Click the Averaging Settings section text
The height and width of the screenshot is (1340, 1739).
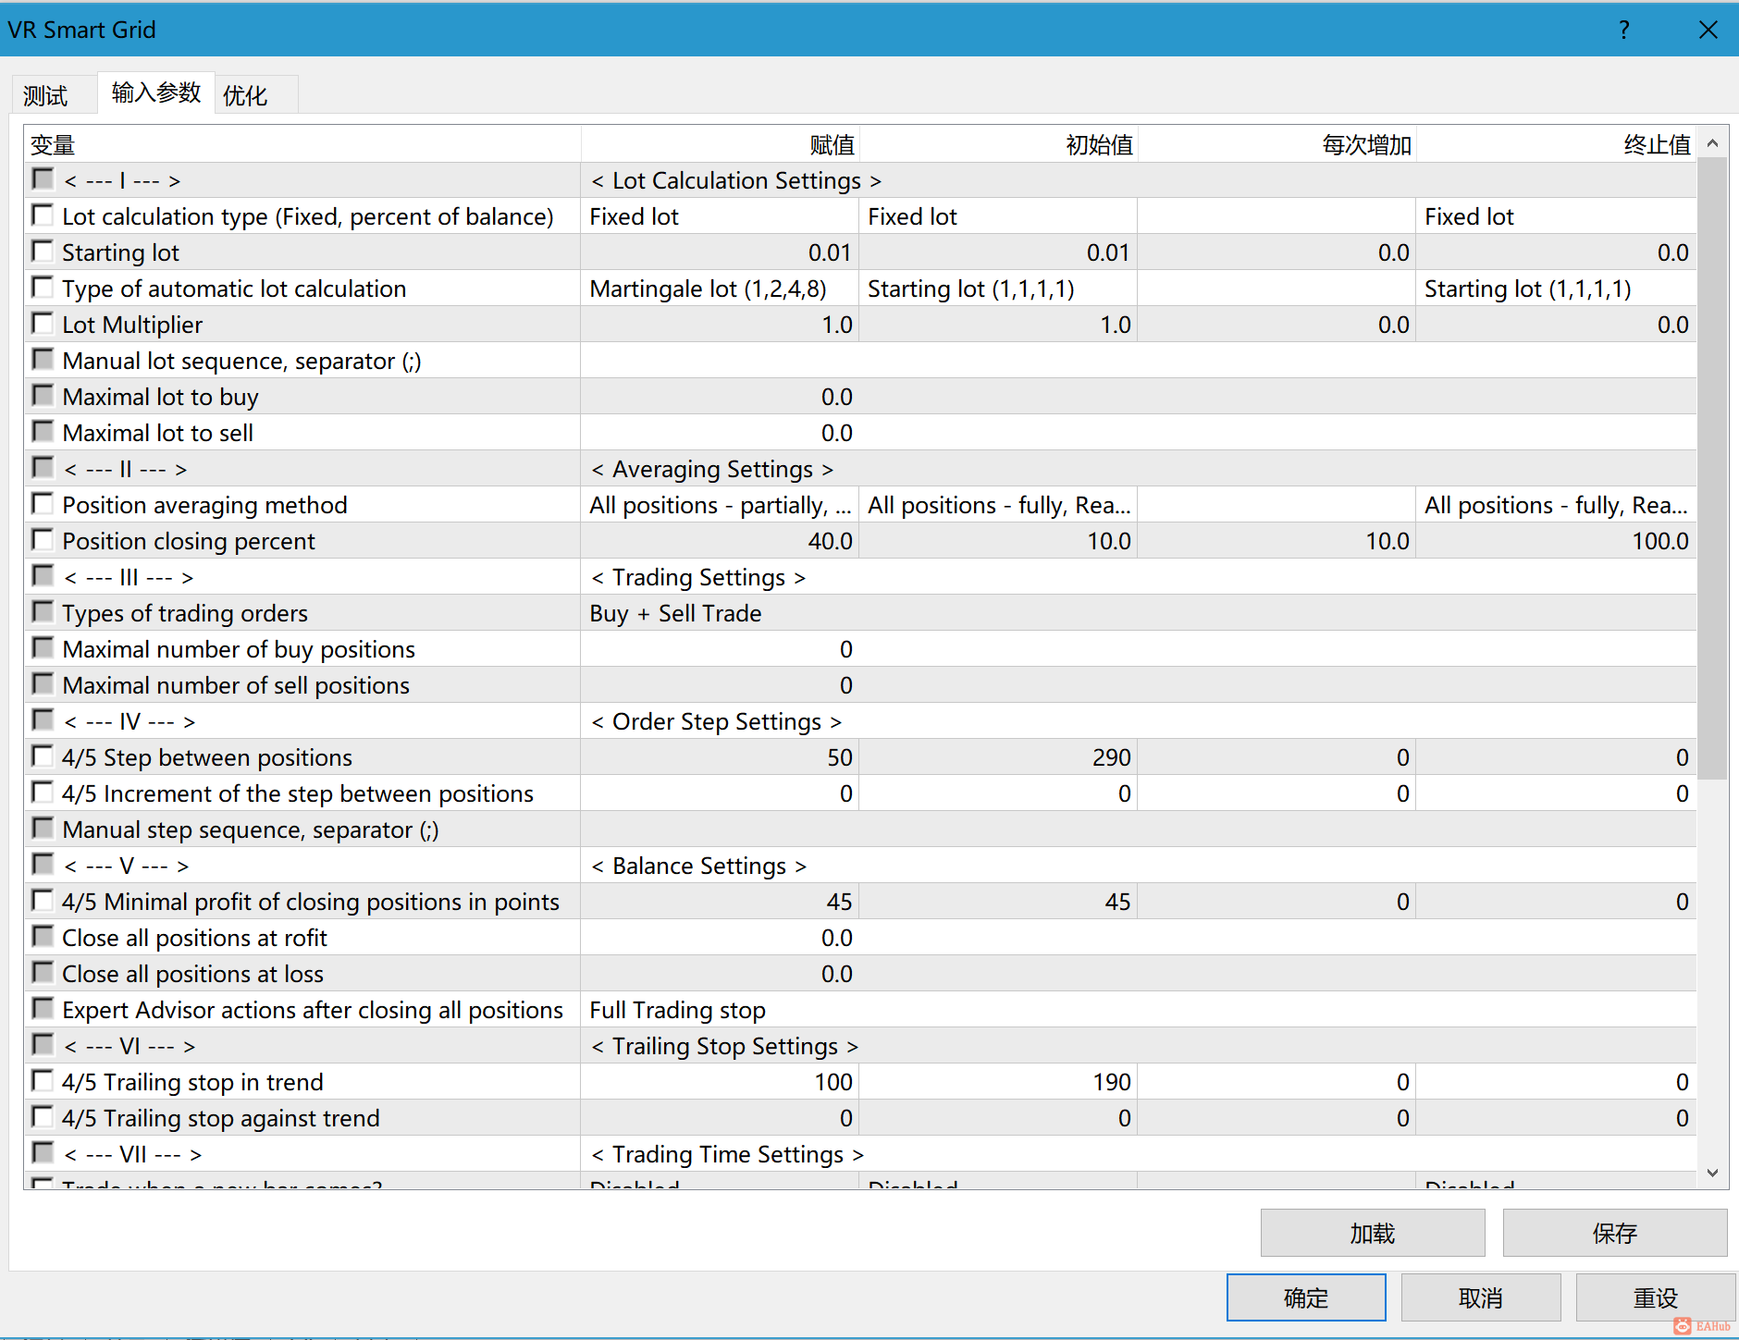tap(712, 469)
